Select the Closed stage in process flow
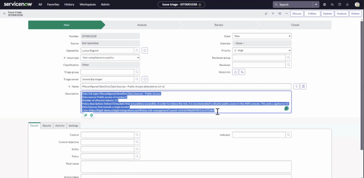Screen dimensions: 364x178 coord(295,25)
